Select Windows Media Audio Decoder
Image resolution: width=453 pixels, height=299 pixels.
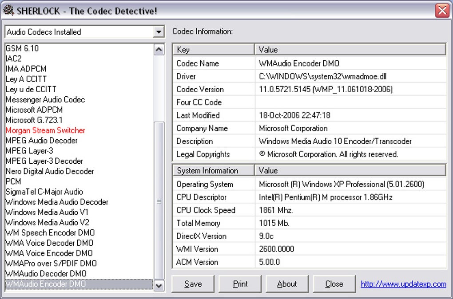(x=57, y=202)
